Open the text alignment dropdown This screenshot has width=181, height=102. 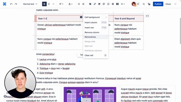tap(61, 4)
